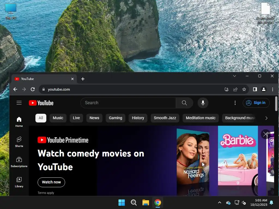Open Chrome profile avatar
279x209 pixels.
click(x=264, y=89)
